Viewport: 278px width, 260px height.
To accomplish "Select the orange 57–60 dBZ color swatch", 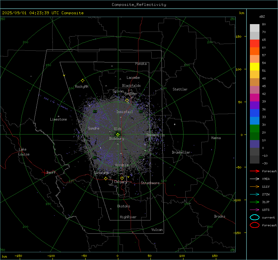I will (x=255, y=51).
